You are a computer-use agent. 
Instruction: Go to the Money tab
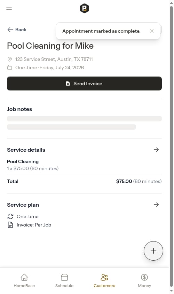pyautogui.click(x=144, y=280)
